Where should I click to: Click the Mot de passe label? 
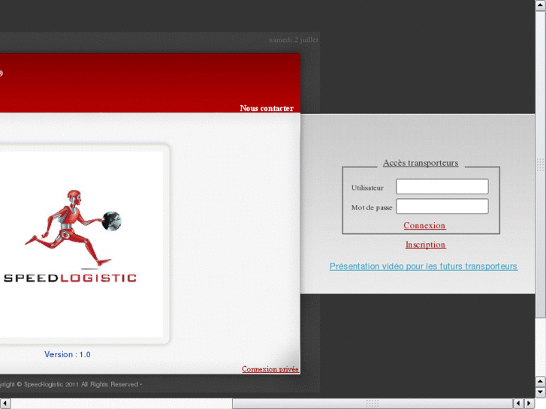(x=372, y=208)
